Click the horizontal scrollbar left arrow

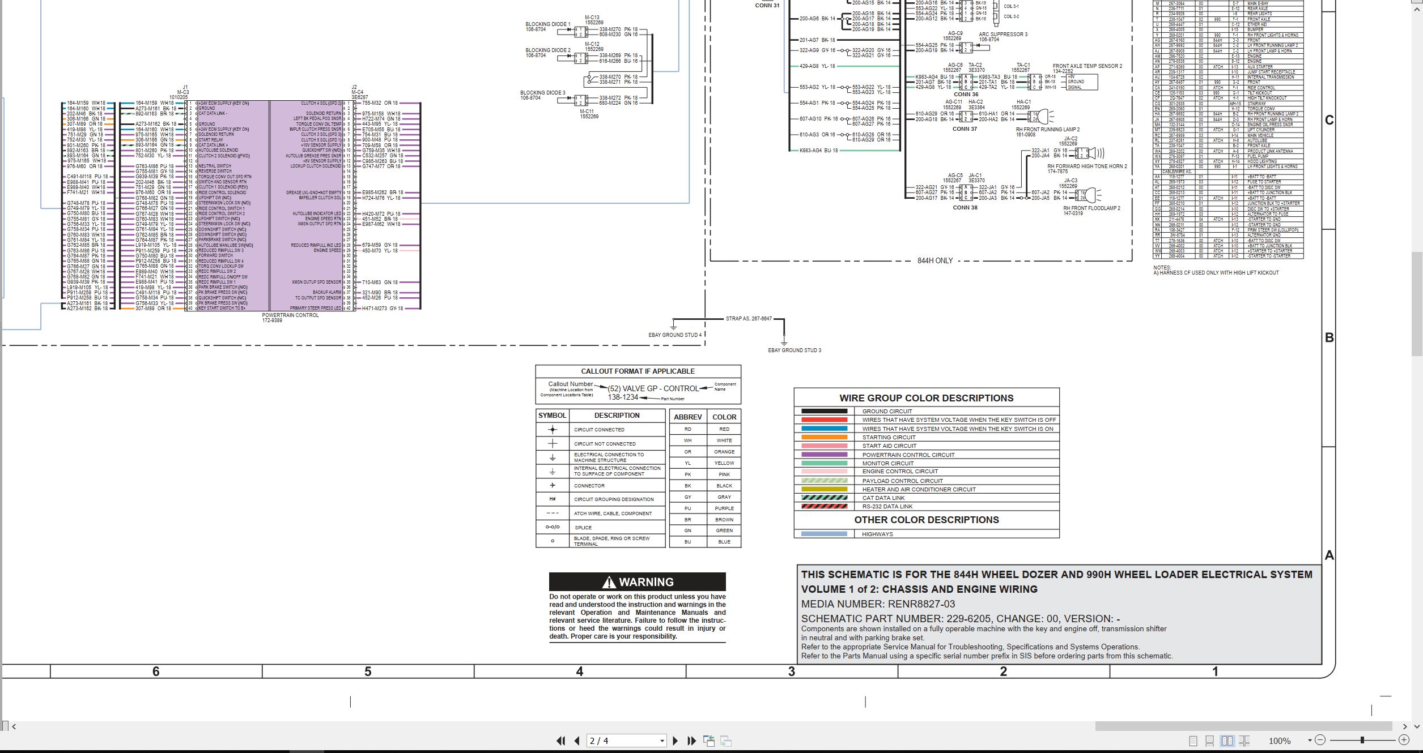[x=14, y=726]
